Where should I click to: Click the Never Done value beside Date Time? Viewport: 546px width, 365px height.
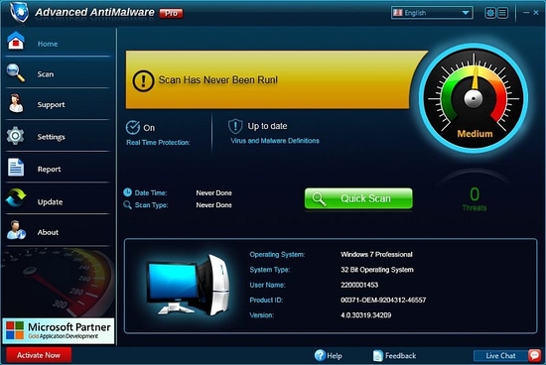tap(213, 192)
